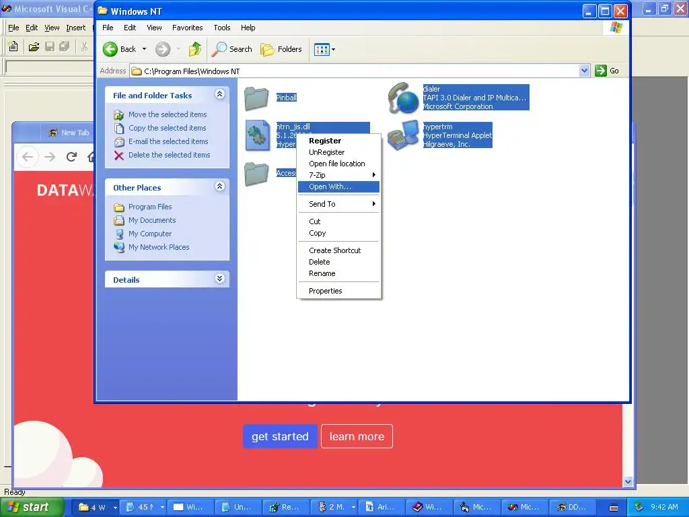Open the Edit menu in Visual C++
Image resolution: width=689 pixels, height=517 pixels.
click(x=32, y=28)
